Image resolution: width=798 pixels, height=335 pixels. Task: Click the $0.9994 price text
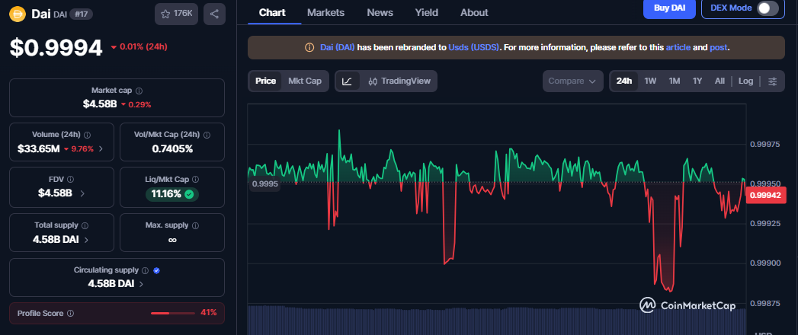(56, 48)
